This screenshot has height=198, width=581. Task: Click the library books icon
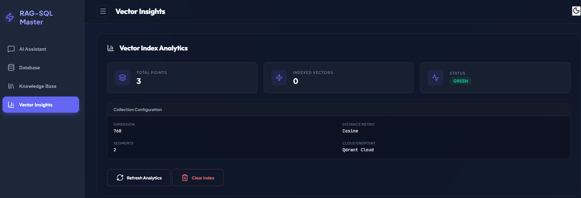coord(11,86)
